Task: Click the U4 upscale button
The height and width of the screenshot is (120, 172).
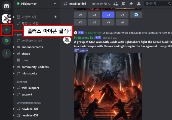Action: coord(122,15)
